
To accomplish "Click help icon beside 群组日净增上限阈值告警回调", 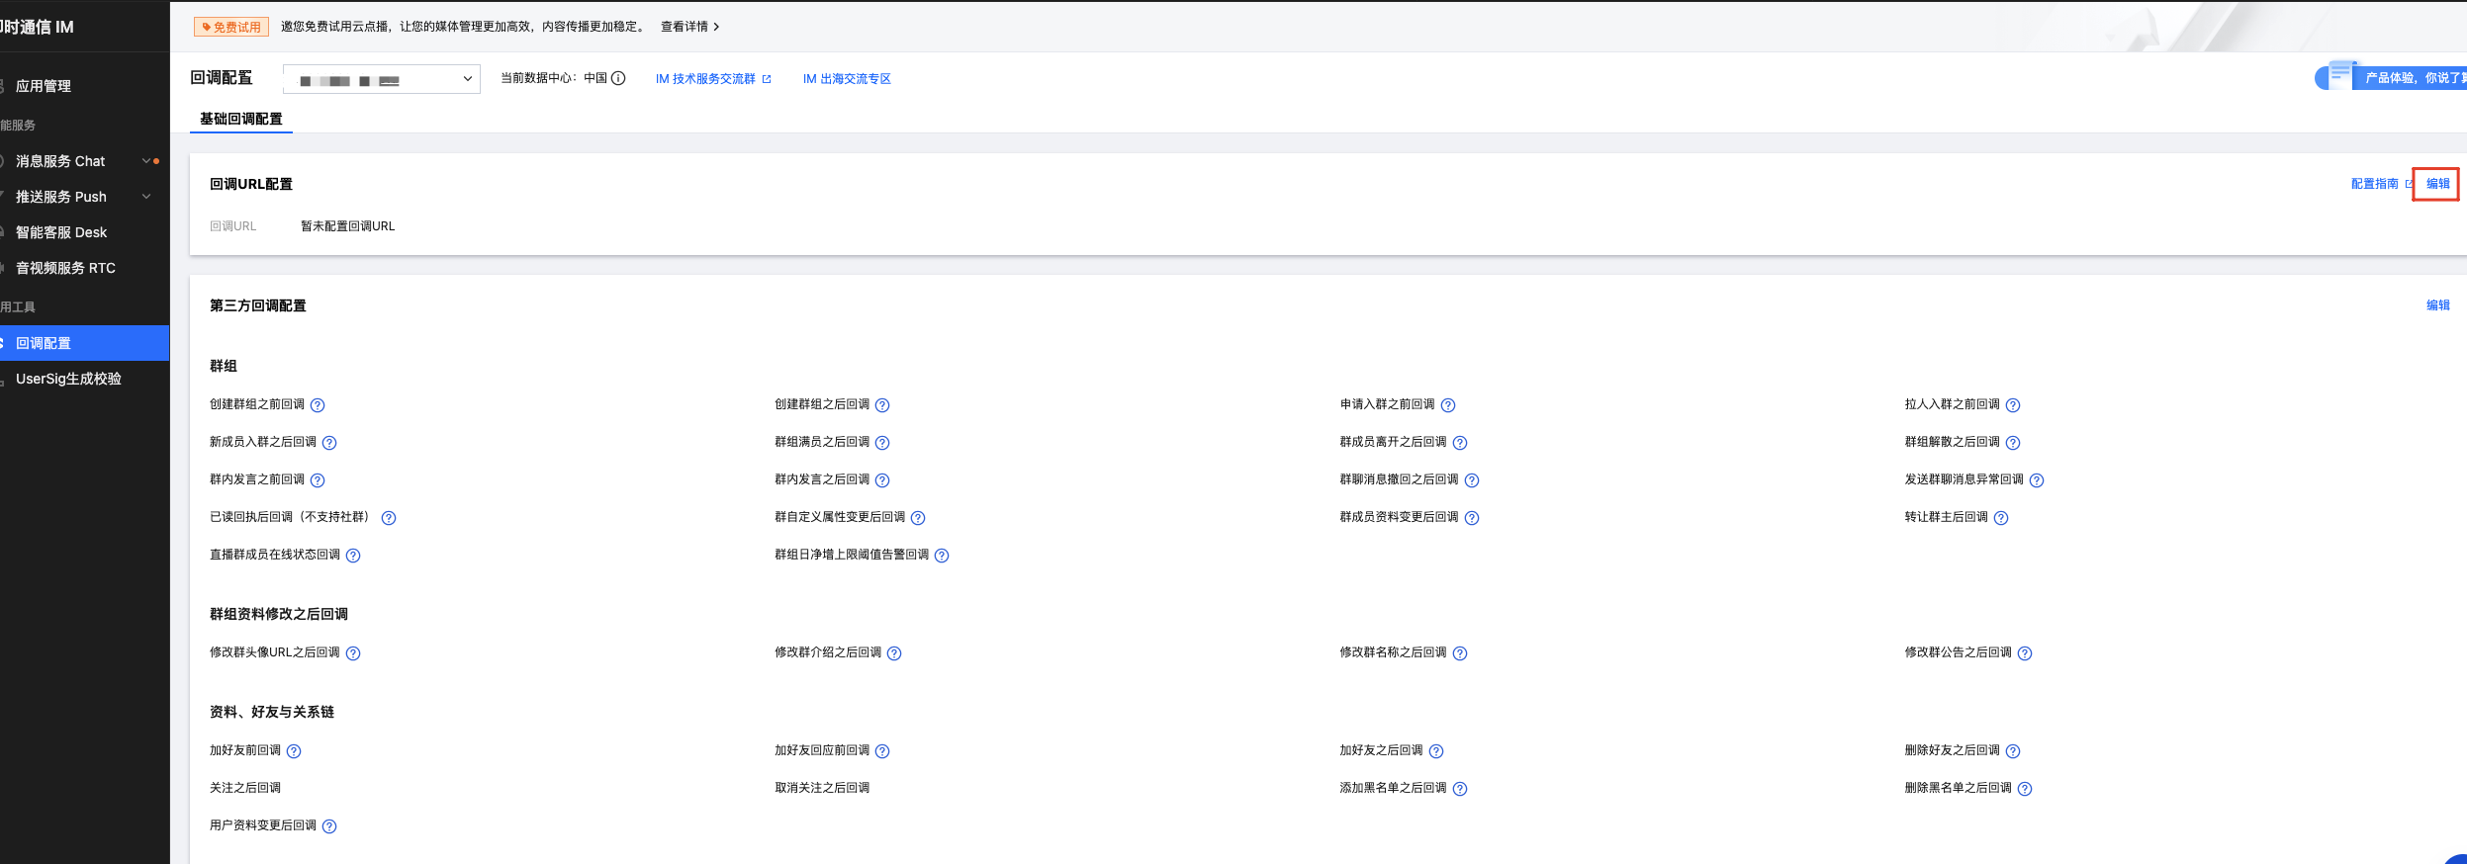I will (942, 556).
